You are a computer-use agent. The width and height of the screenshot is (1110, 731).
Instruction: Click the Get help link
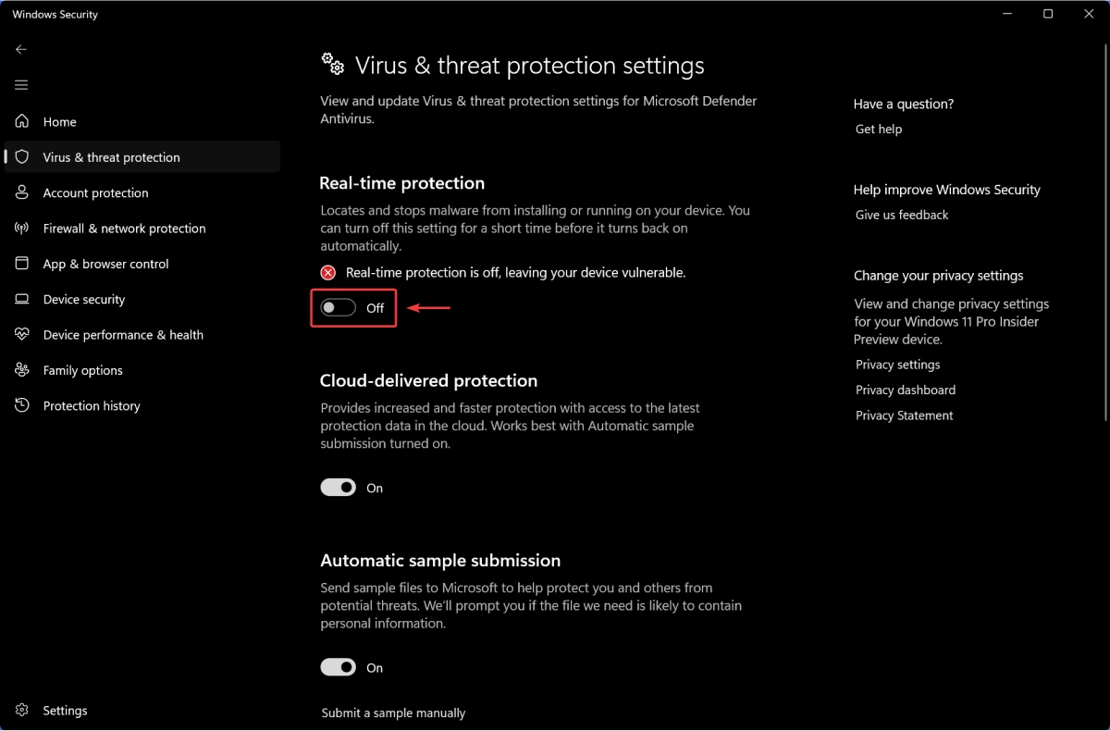[x=879, y=130]
